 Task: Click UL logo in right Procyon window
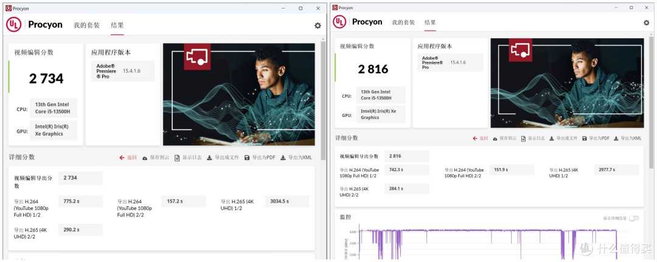point(339,22)
